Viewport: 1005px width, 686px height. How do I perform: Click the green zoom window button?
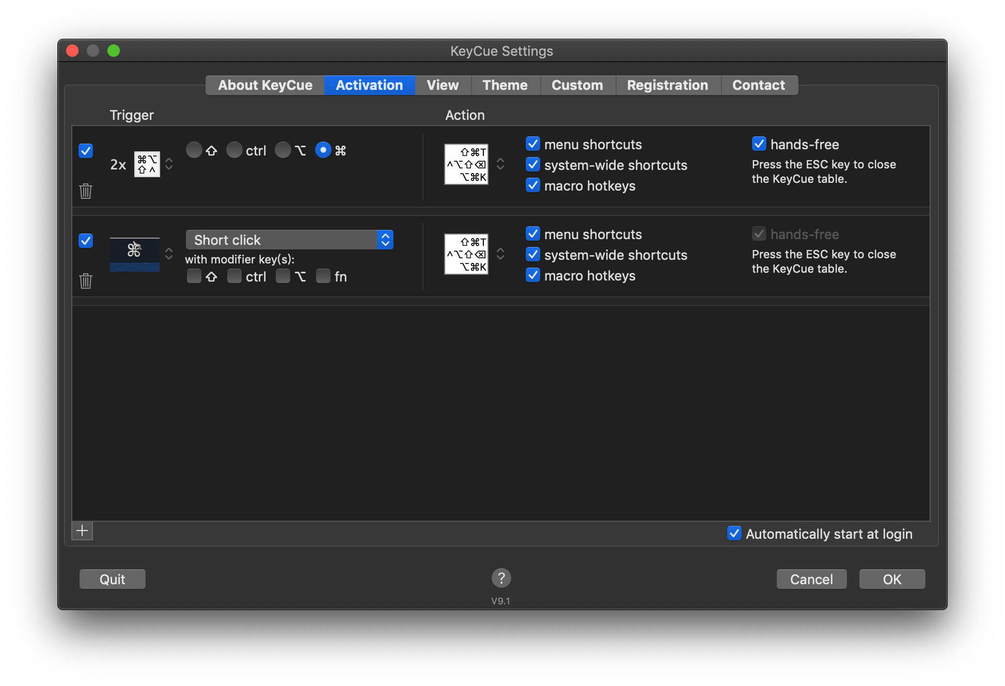(x=114, y=51)
